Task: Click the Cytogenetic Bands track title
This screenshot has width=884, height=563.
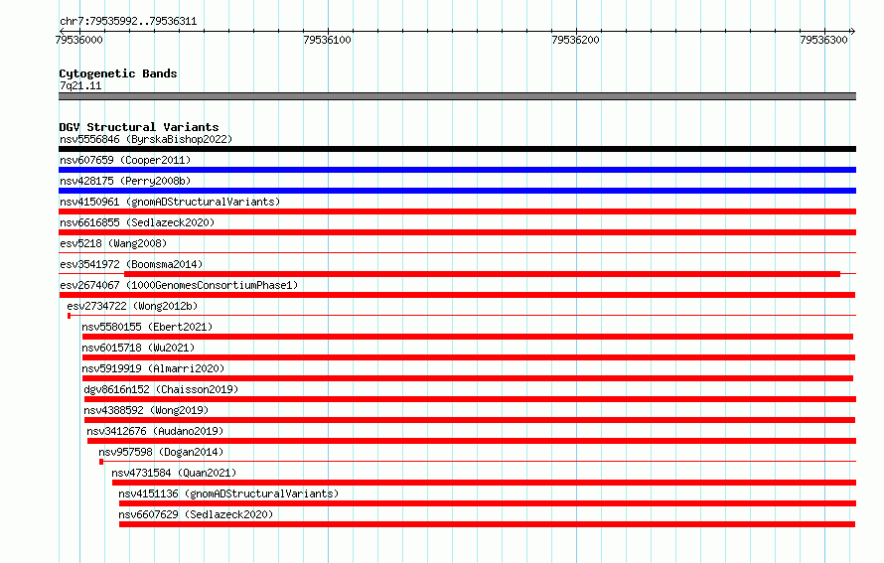Action: [x=118, y=73]
